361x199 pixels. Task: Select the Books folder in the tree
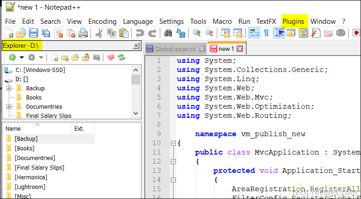click(34, 97)
